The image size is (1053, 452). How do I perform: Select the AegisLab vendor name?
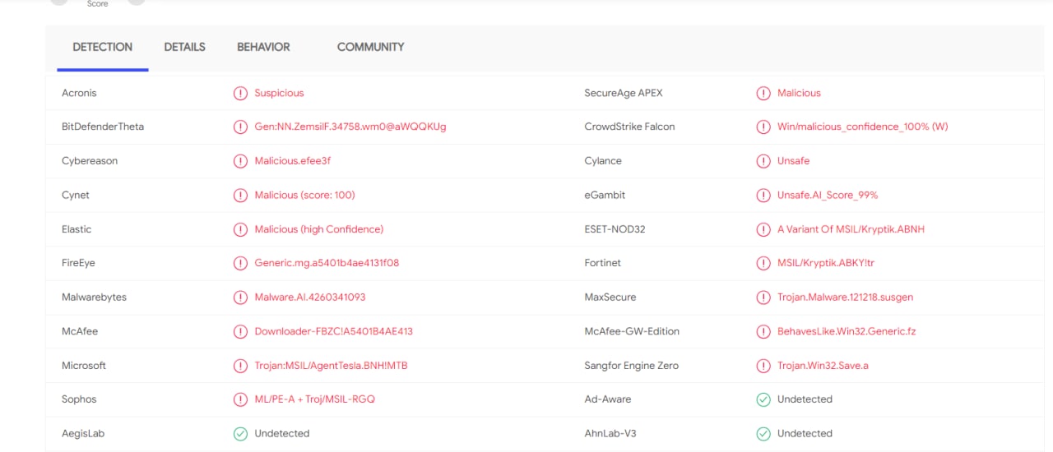(83, 433)
